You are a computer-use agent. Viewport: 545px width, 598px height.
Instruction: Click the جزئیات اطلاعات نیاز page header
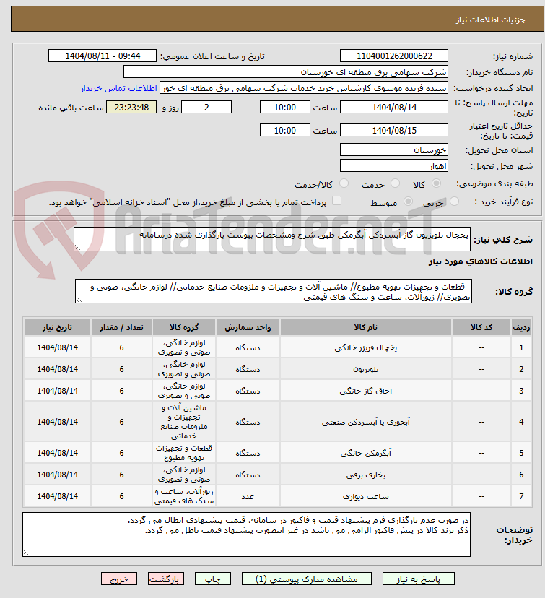491,19
